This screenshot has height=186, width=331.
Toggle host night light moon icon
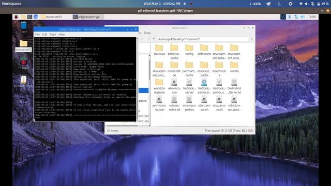point(279,4)
